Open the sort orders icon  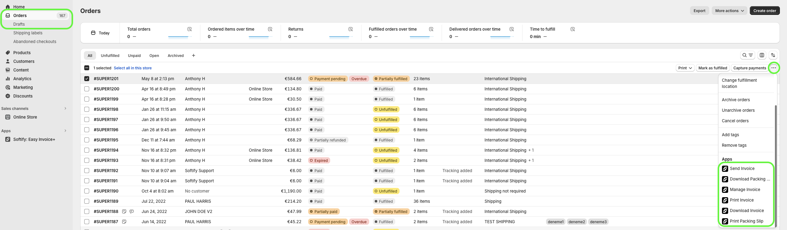773,55
